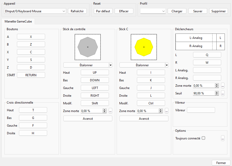Click the empty Vibreur mapping button
232x166 pixels.
click(x=201, y=110)
